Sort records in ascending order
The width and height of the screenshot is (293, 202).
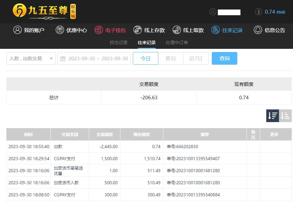coord(285,116)
